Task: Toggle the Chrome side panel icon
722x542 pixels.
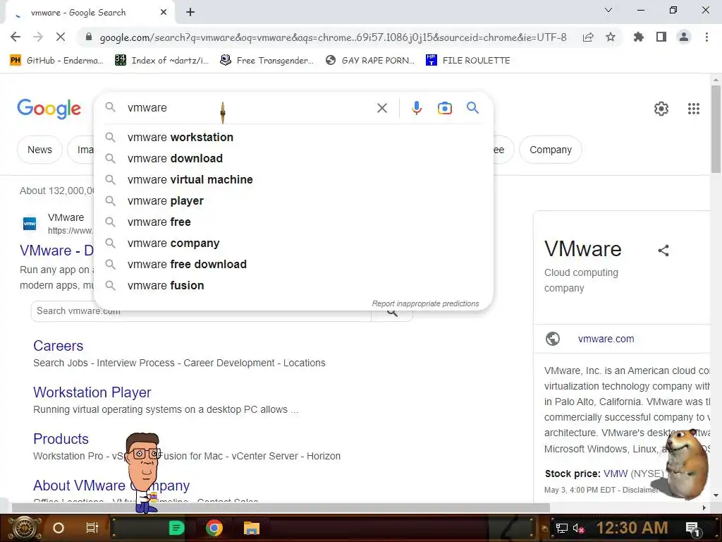Action: 661,37
